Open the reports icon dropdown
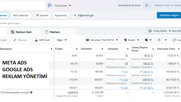Screen dimensions: 181x102 [x=148, y=40]
